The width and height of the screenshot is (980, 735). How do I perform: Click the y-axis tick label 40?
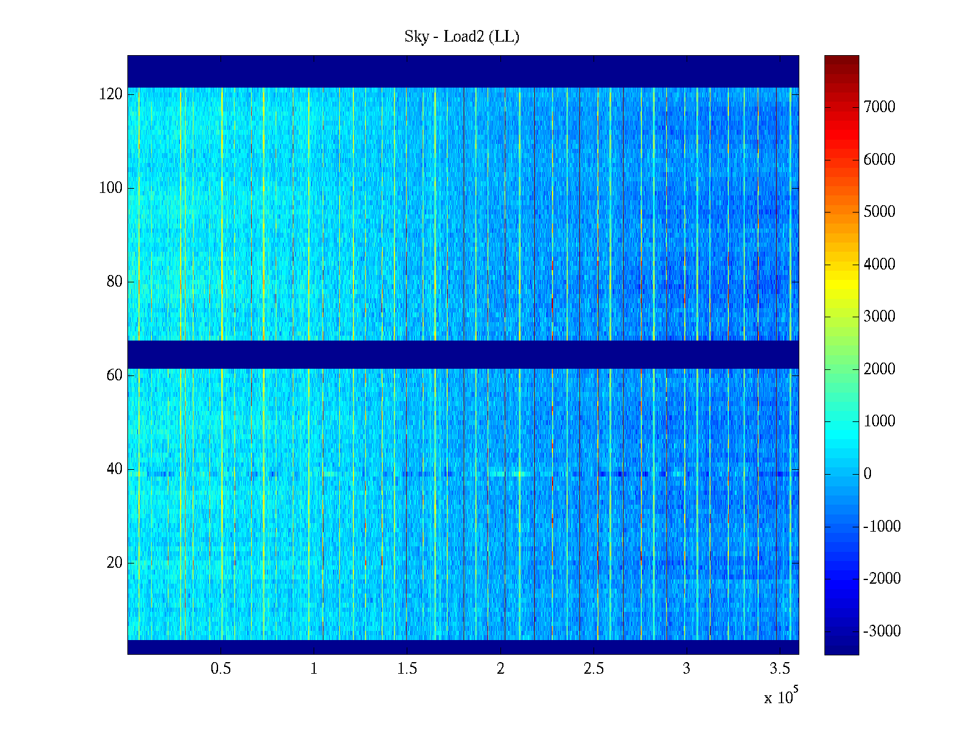tap(115, 469)
